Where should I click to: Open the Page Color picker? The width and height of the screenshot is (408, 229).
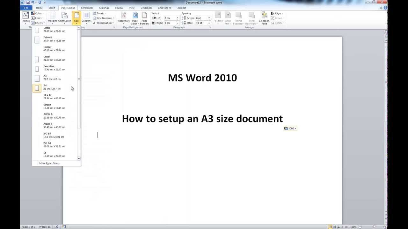click(135, 18)
